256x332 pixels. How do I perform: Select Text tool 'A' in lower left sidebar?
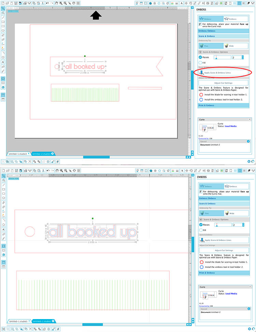3,229
